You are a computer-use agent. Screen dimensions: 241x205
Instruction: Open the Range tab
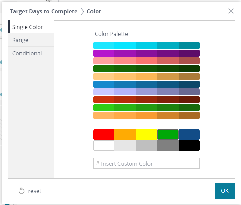click(20, 40)
